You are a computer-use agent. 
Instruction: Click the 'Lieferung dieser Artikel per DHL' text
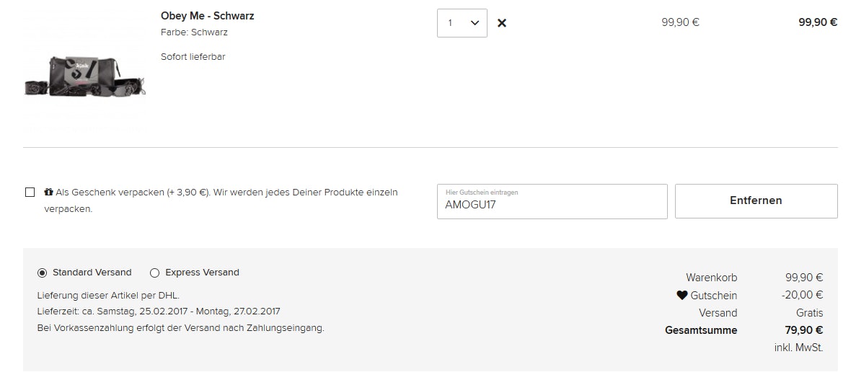tap(108, 295)
